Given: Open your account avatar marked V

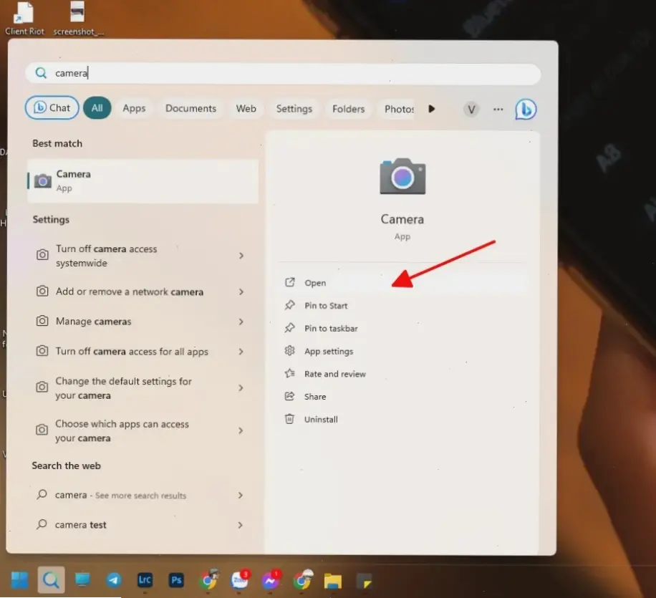Looking at the screenshot, I should pos(471,109).
